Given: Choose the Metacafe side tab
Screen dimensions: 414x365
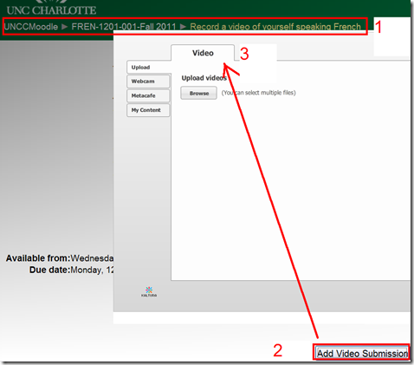Looking at the screenshot, I should pos(148,95).
